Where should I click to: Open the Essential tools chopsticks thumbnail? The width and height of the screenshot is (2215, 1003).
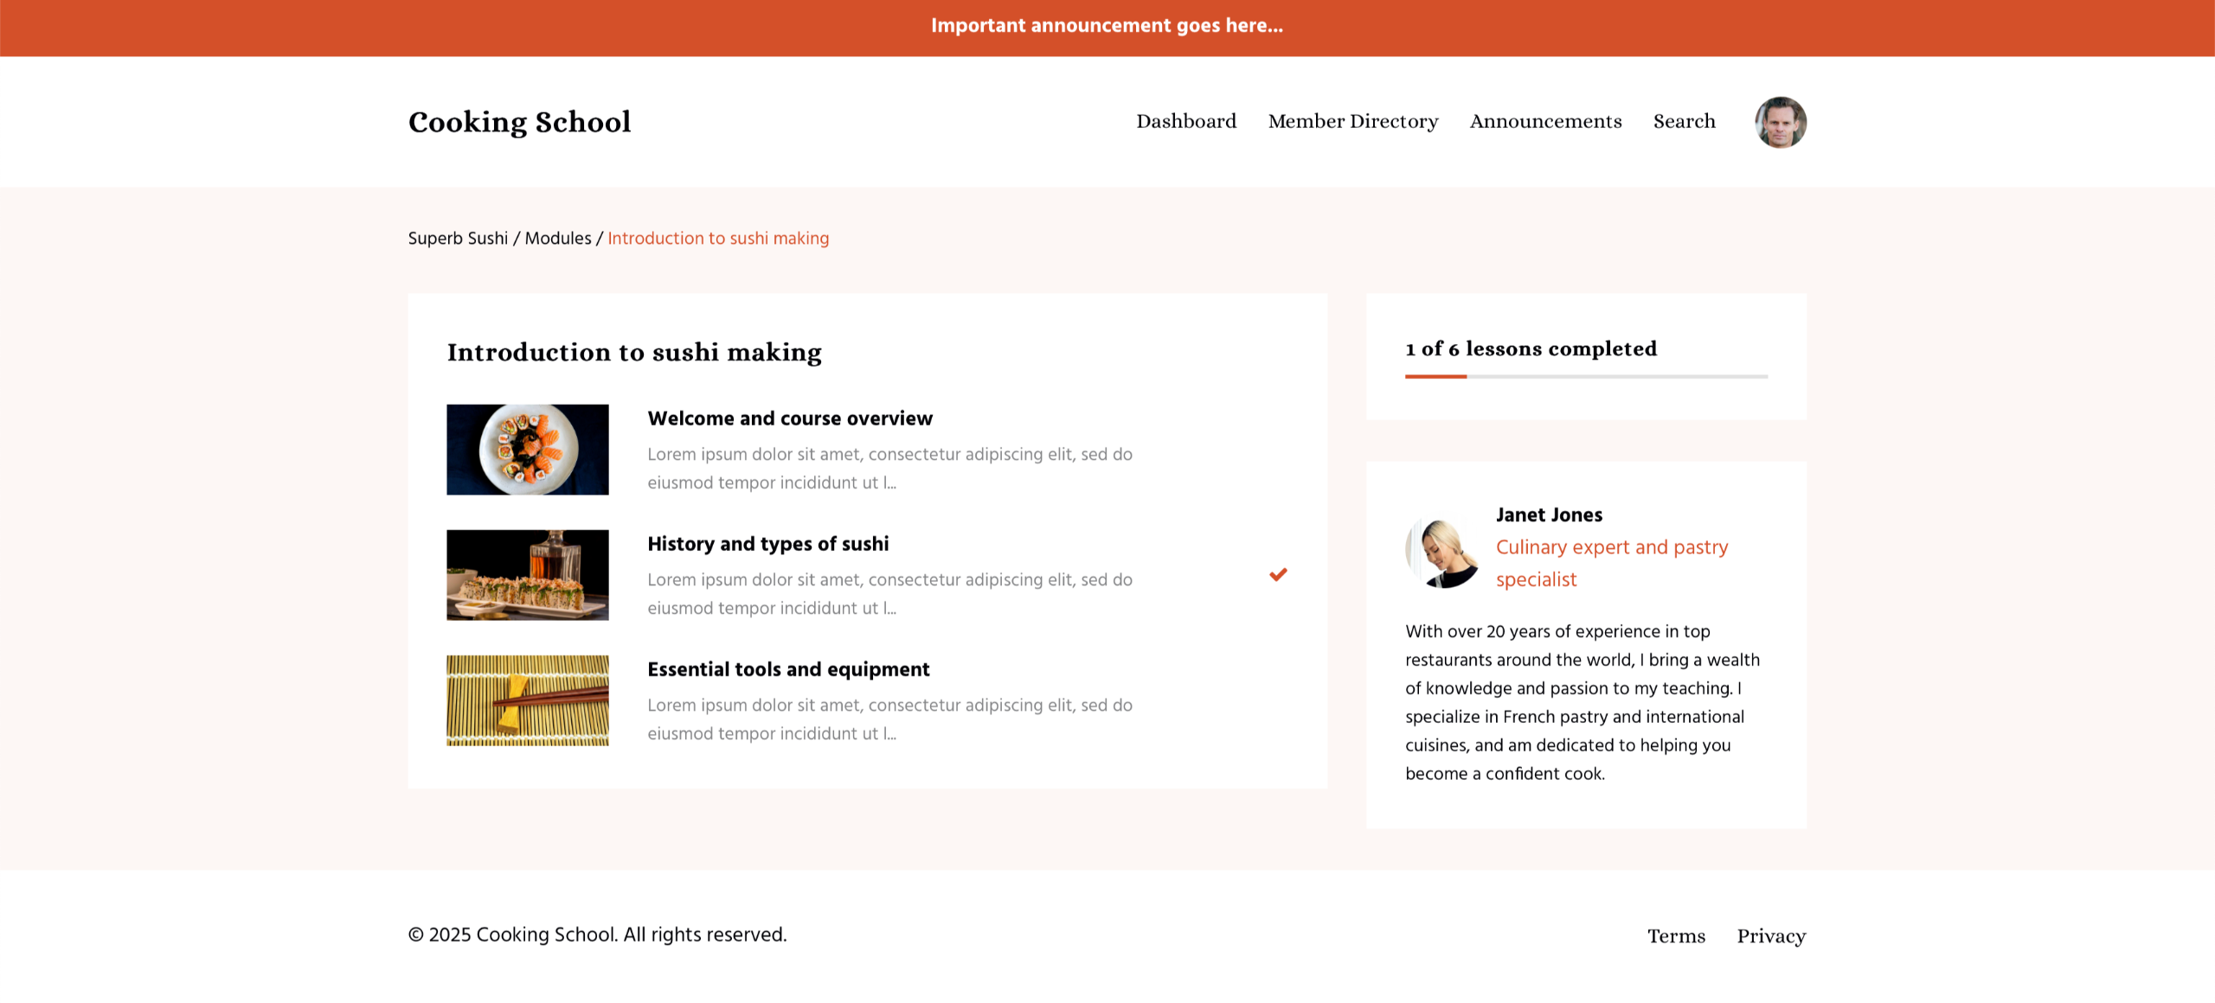point(528,700)
